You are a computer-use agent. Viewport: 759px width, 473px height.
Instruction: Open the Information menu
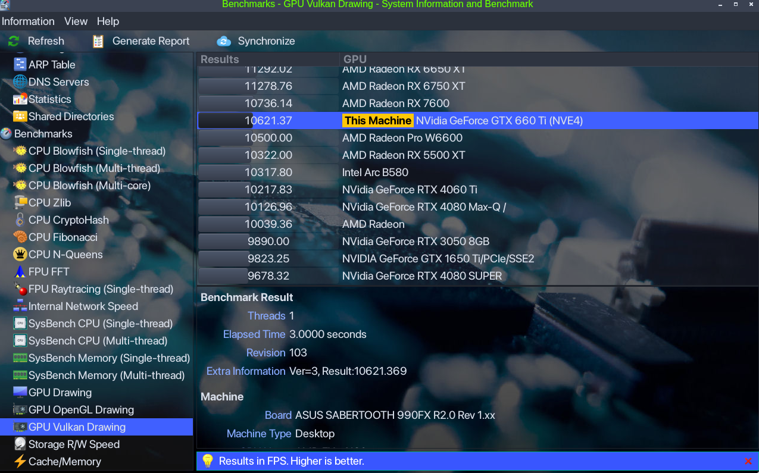[x=28, y=21]
